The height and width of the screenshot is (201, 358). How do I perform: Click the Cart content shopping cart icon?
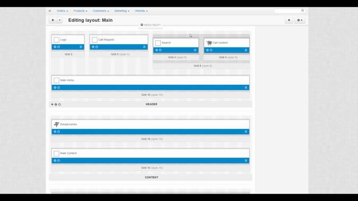click(x=209, y=43)
